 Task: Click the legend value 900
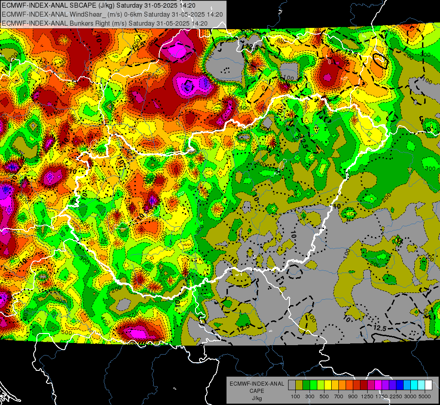(x=353, y=396)
